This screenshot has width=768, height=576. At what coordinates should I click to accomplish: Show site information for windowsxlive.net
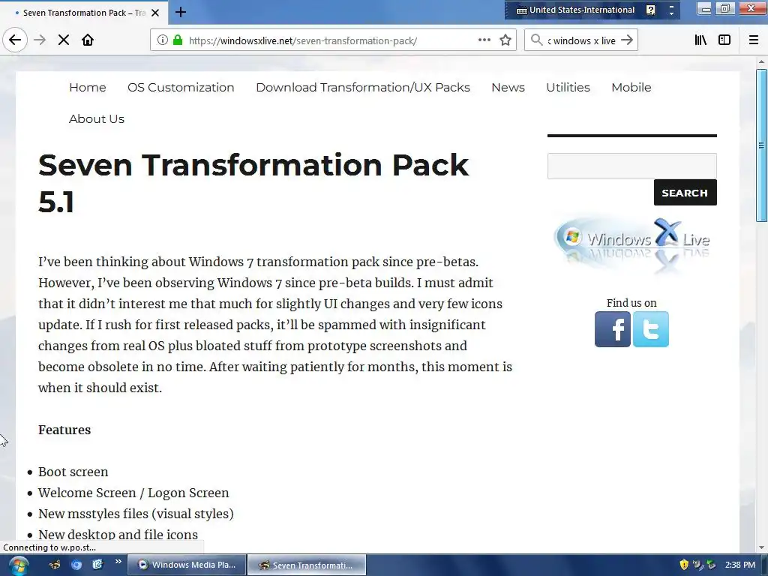(x=163, y=40)
